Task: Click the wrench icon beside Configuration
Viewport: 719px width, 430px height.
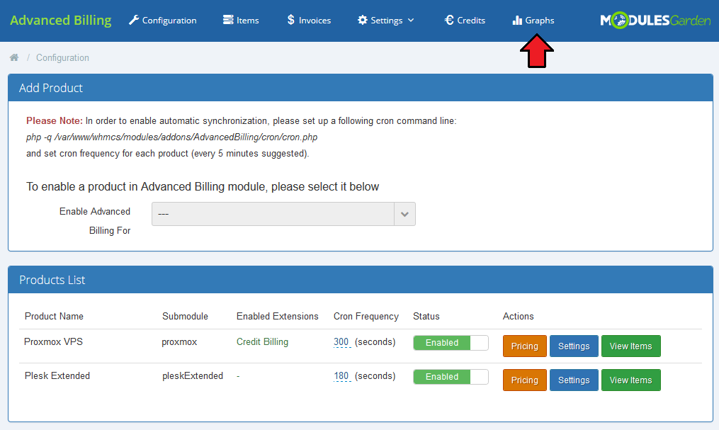Action: [x=133, y=20]
